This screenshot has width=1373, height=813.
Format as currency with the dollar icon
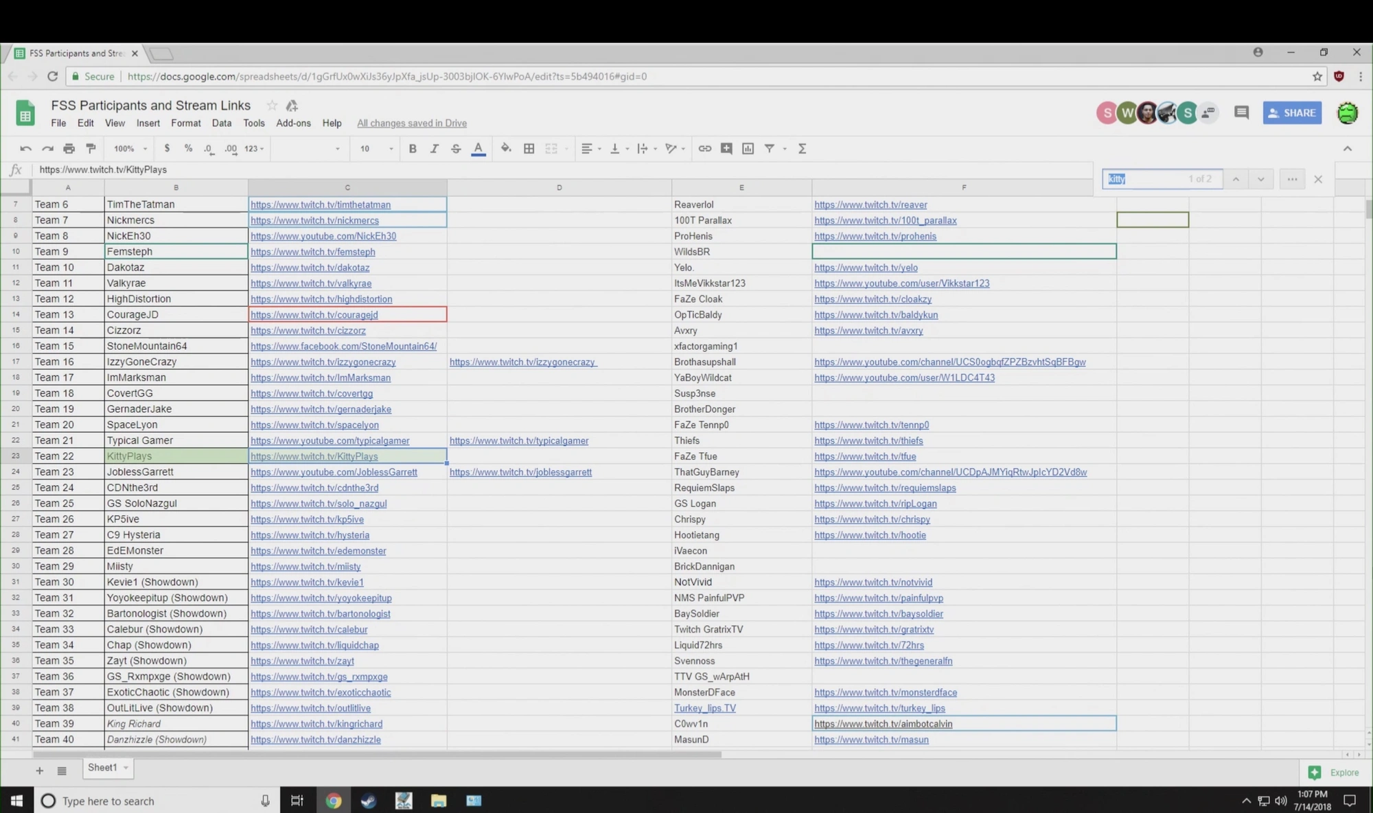[167, 148]
